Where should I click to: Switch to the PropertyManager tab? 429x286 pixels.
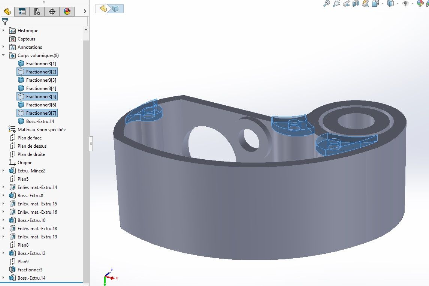[x=22, y=12]
